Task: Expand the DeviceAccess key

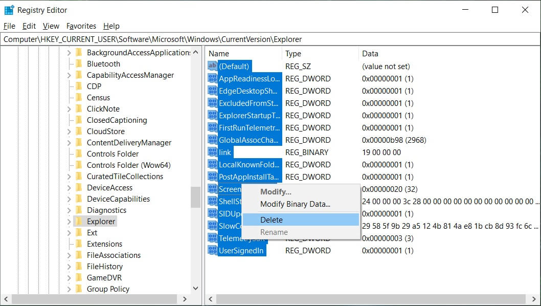Action: pyautogui.click(x=70, y=187)
